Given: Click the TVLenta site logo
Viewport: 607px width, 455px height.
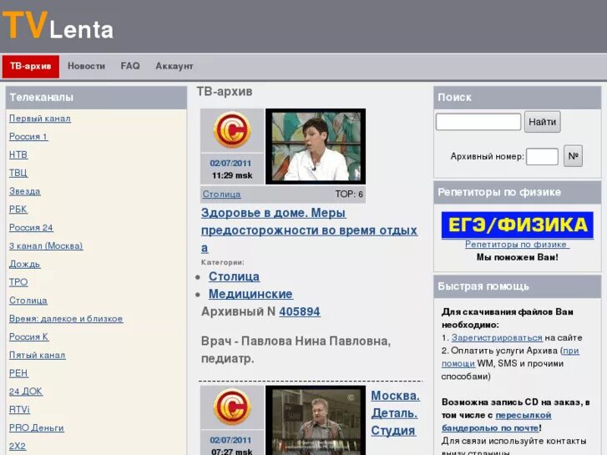Looking at the screenshot, I should (58, 26).
